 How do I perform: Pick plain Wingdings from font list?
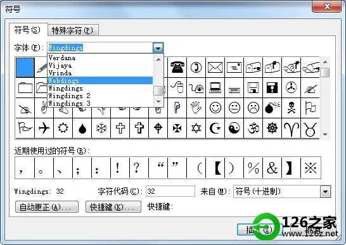(100, 88)
